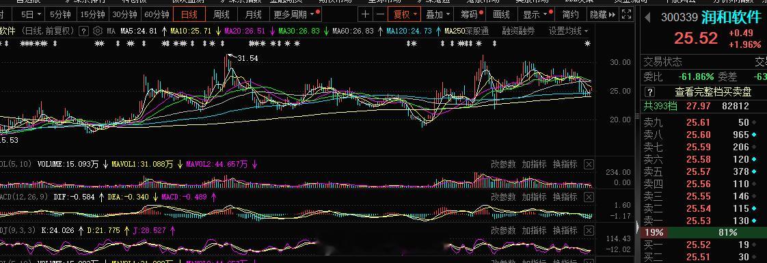Click the 隐藏 hide panel button
Image resolution: width=767 pixels, height=263 pixels.
click(602, 14)
